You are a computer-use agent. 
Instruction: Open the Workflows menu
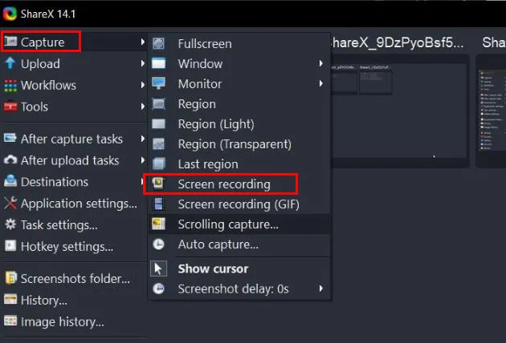pos(74,85)
